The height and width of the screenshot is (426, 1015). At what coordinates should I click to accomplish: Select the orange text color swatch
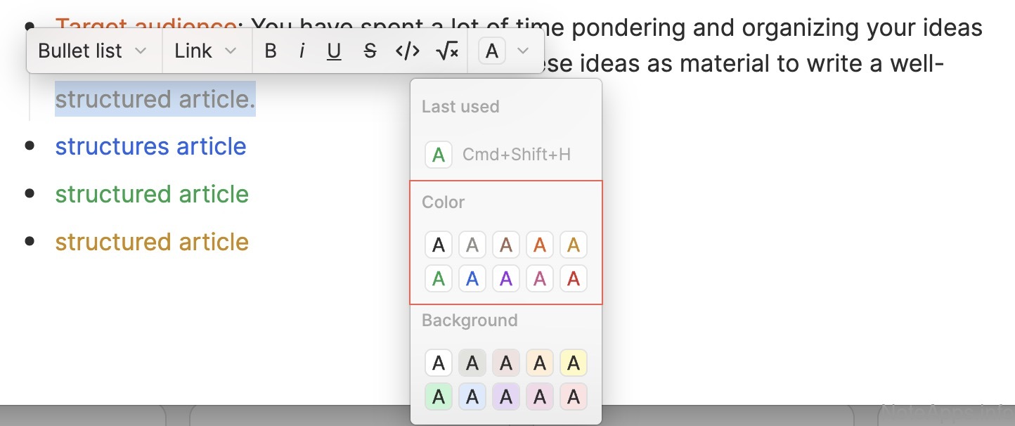pyautogui.click(x=540, y=245)
